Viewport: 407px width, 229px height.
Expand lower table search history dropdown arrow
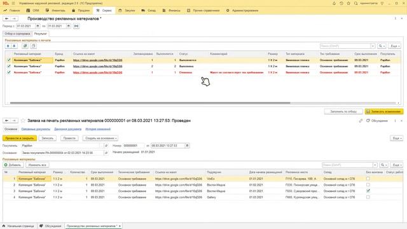click(x=375, y=165)
